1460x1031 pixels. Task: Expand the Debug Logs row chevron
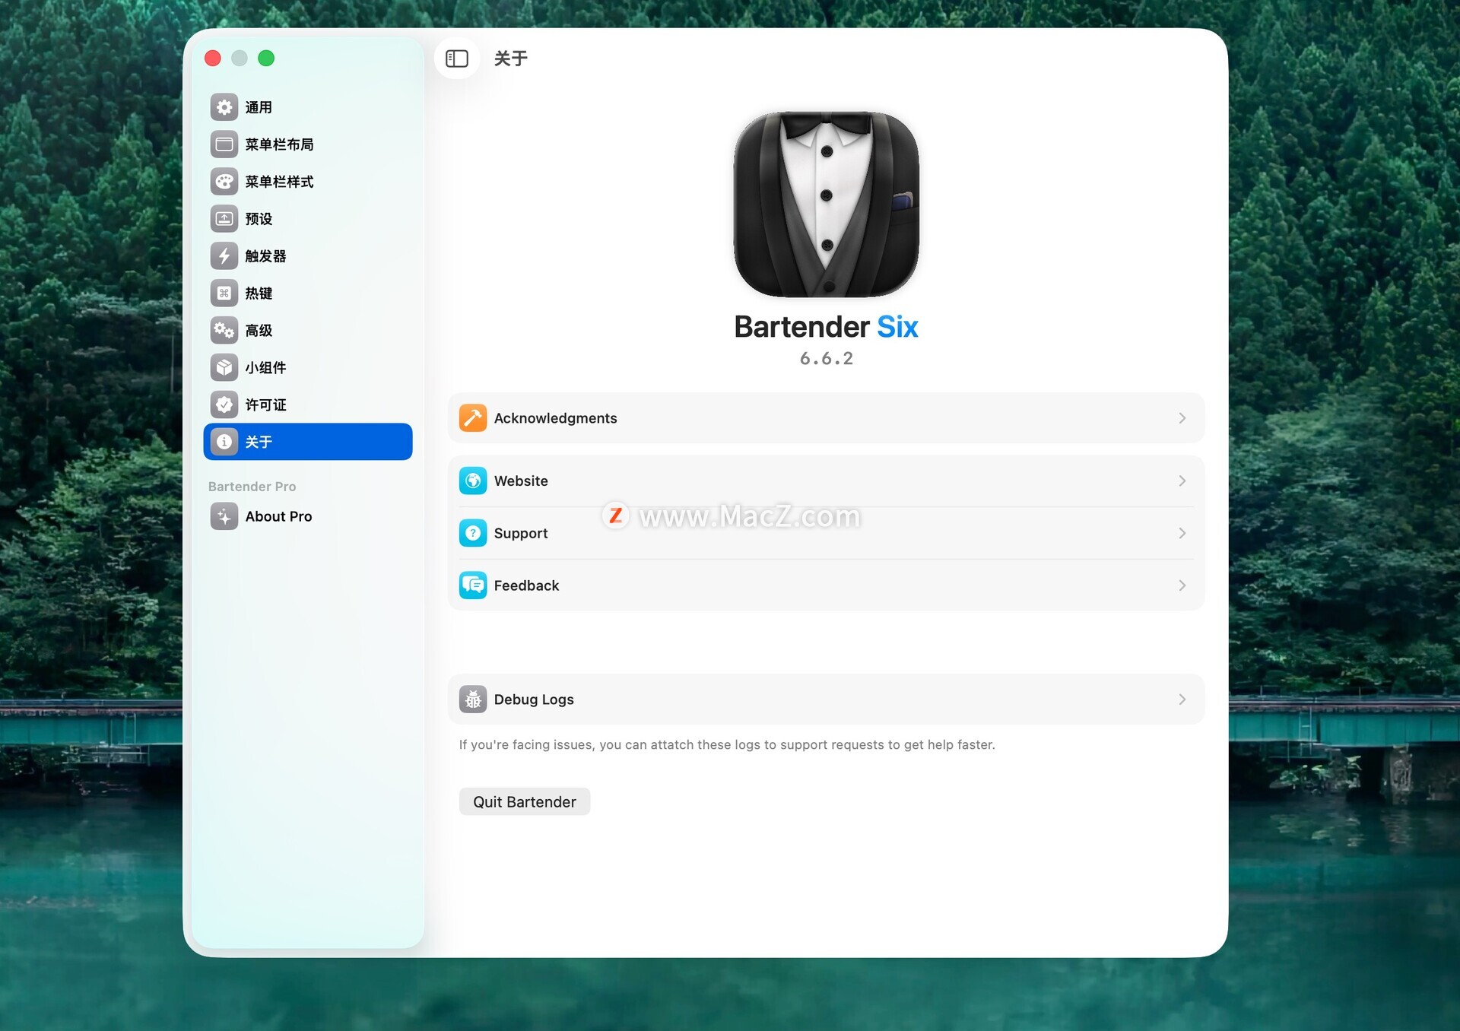point(1182,699)
